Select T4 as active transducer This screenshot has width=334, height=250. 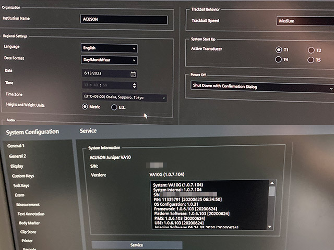click(278, 59)
